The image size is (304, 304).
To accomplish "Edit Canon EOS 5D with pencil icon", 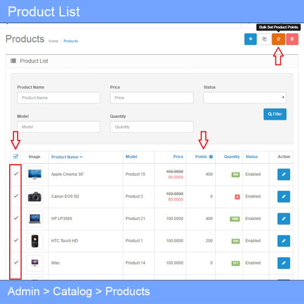I will coord(283,196).
